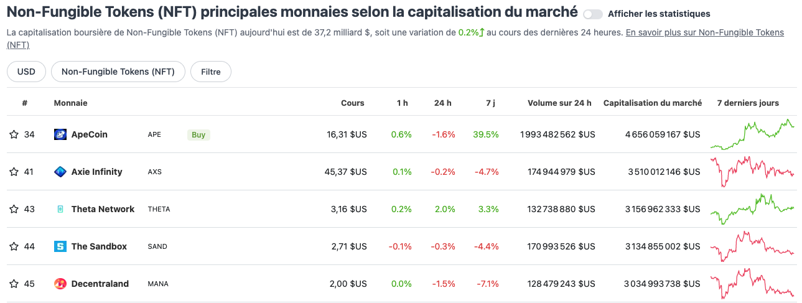This screenshot has height=303, width=802.
Task: Toggle The Sandbox favorite star
Action: tap(14, 246)
